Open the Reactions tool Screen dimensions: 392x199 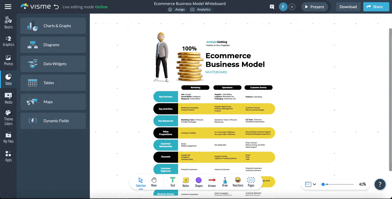238,182
